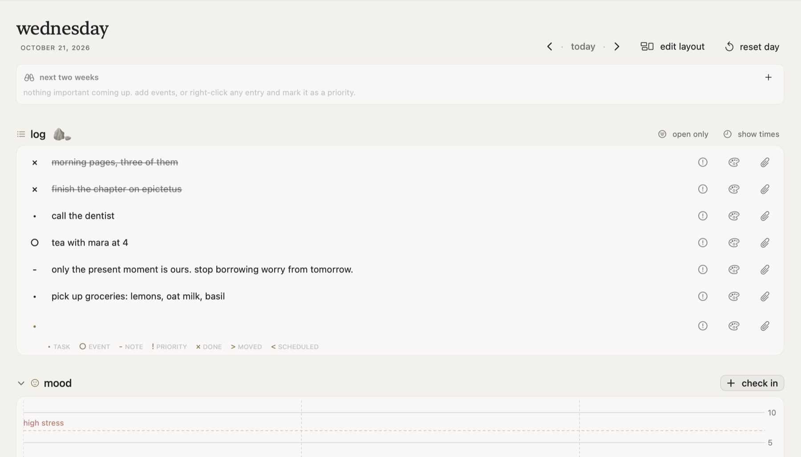Go to the next day arrow

(x=617, y=47)
